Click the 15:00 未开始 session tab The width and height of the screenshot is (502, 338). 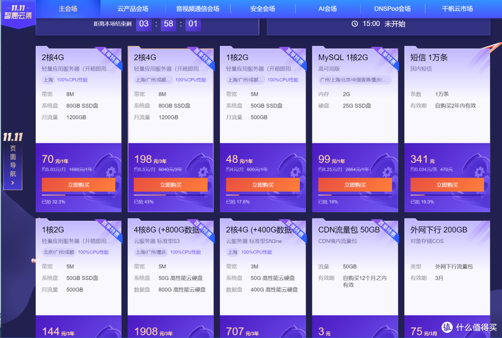378,26
